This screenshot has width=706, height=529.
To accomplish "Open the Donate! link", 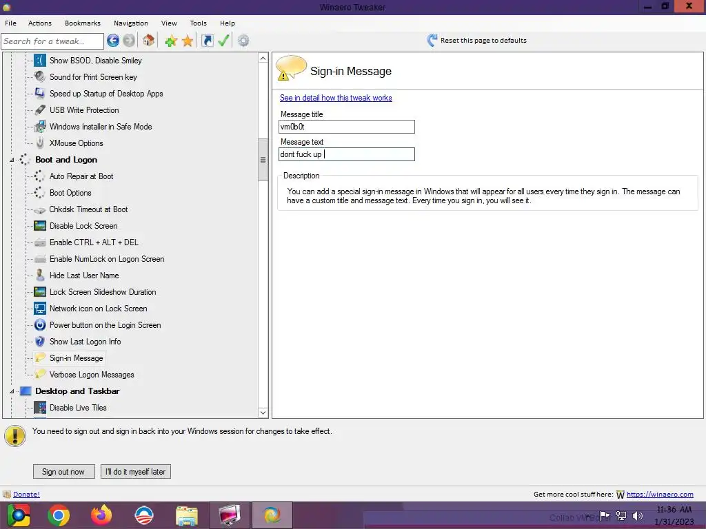I will pos(27,495).
